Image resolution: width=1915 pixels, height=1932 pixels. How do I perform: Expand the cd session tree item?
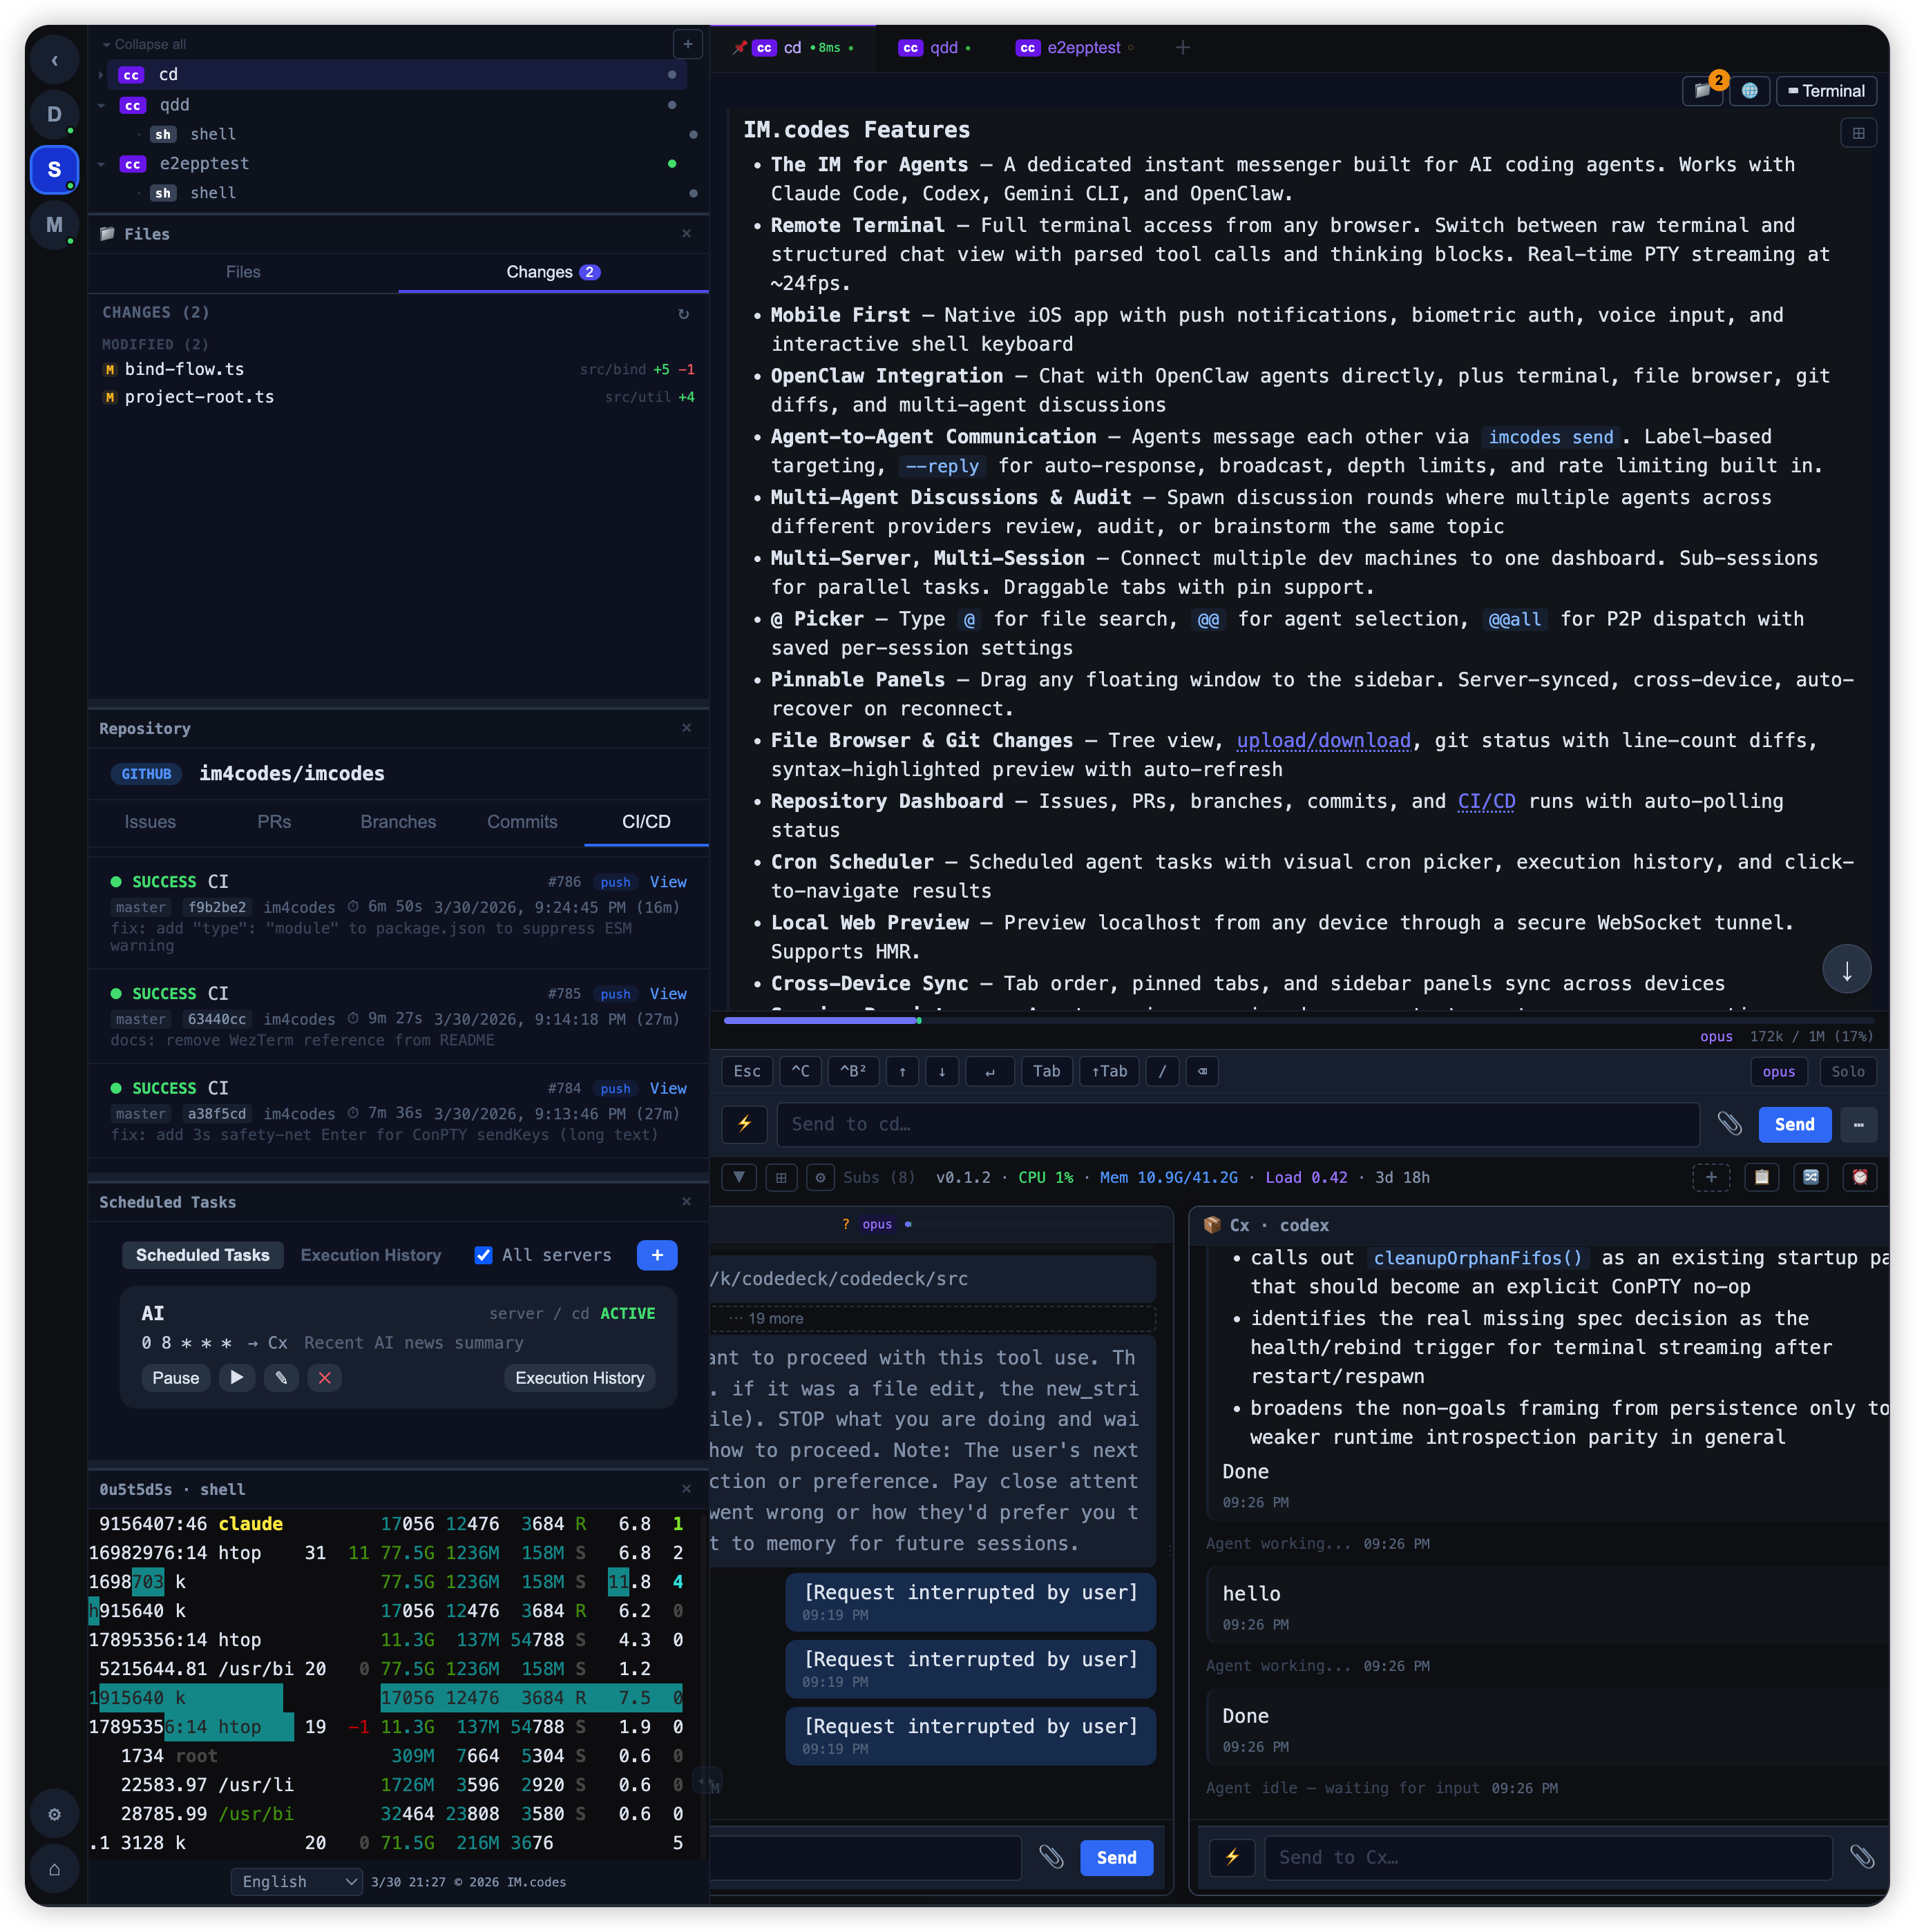click(x=101, y=75)
